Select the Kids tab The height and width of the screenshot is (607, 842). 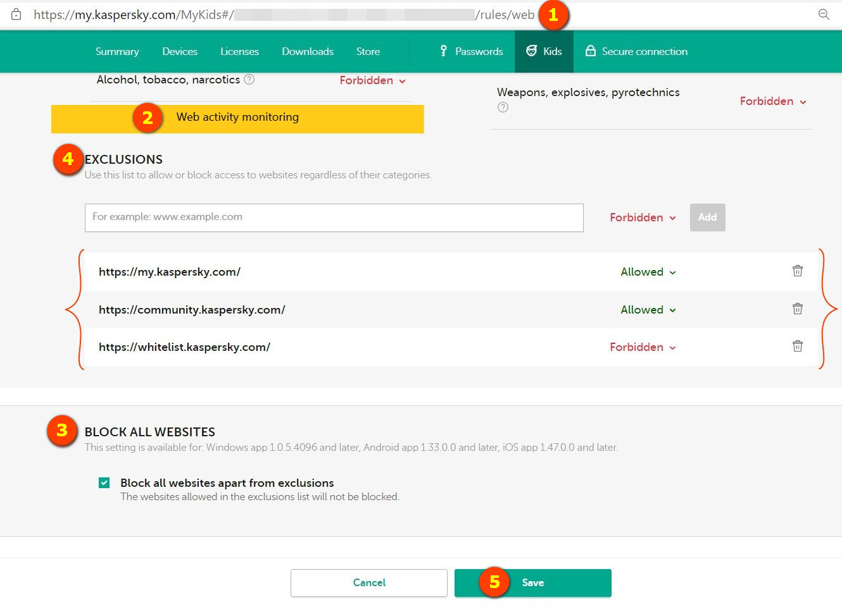[x=544, y=52]
